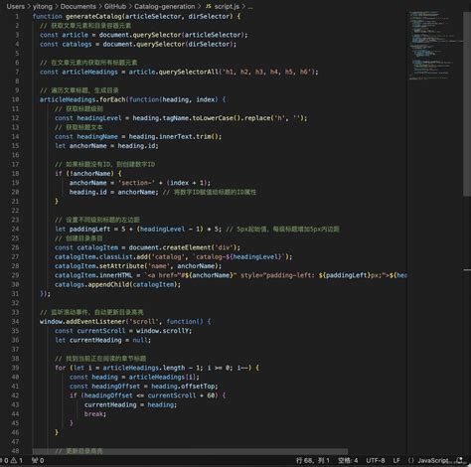The height and width of the screenshot is (467, 471).
Task: Open the Users breadcrumb segment
Action: tap(16, 6)
